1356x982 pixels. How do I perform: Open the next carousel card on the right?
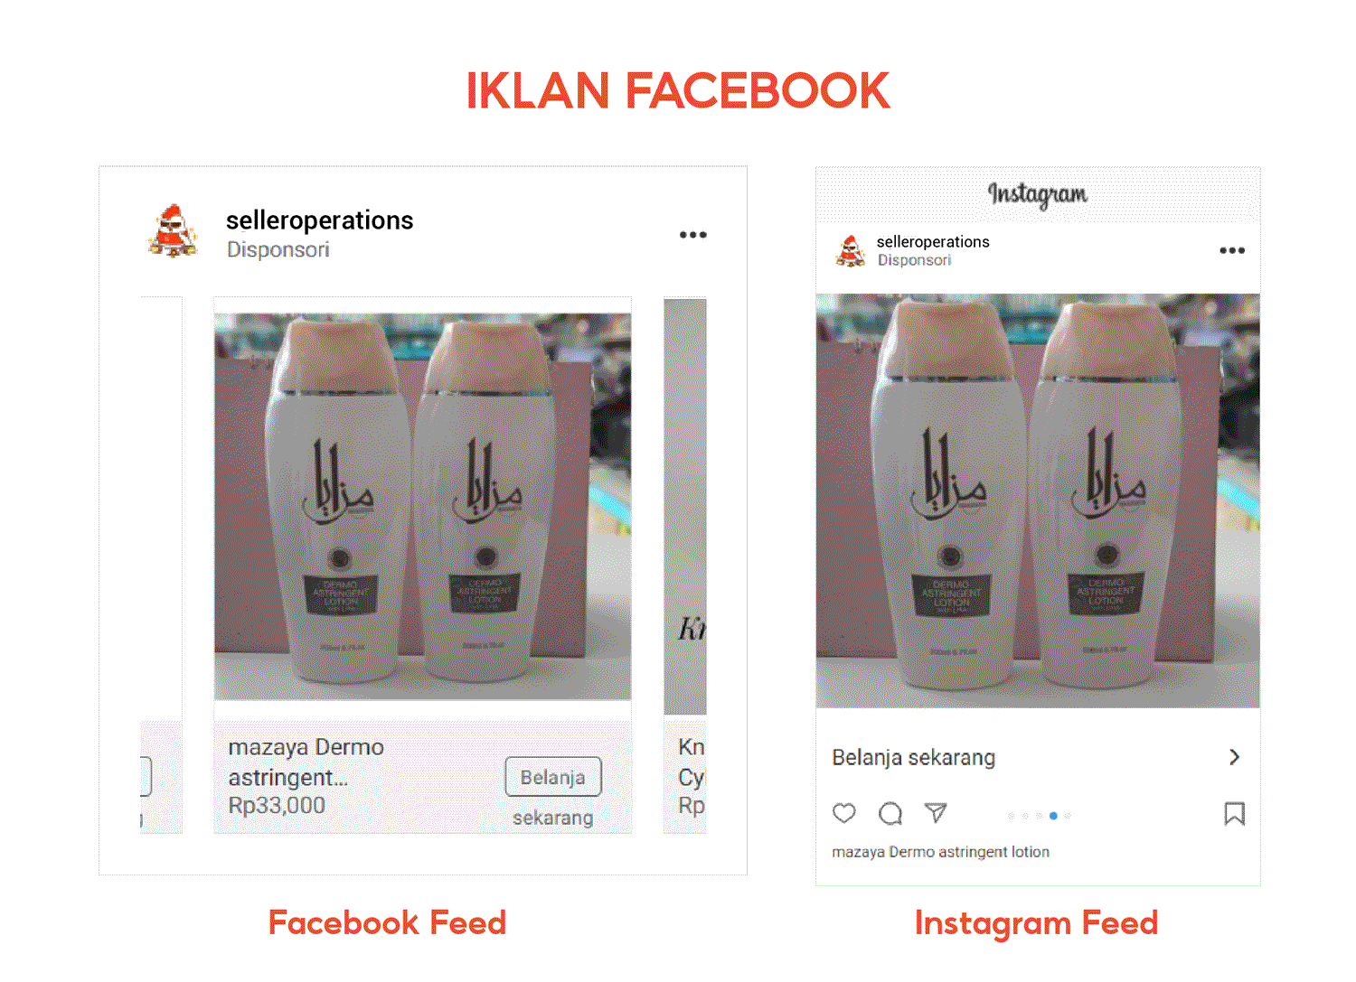[685, 565]
